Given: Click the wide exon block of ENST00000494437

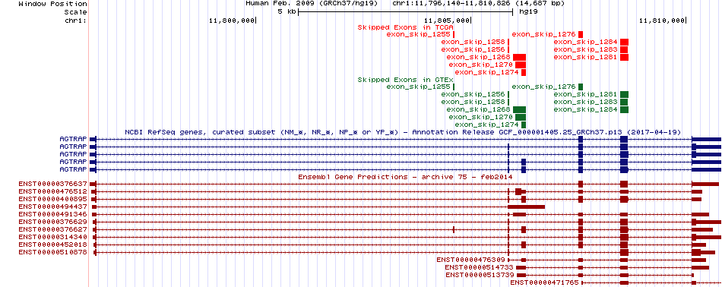Looking at the screenshot, I should click(x=527, y=207).
